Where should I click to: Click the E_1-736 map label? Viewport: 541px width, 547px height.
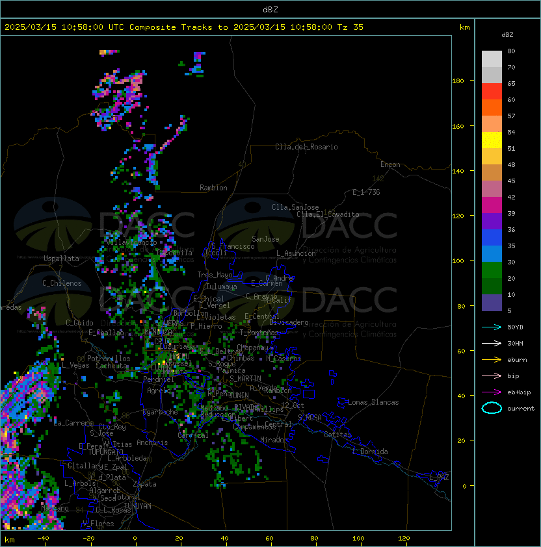coord(366,192)
